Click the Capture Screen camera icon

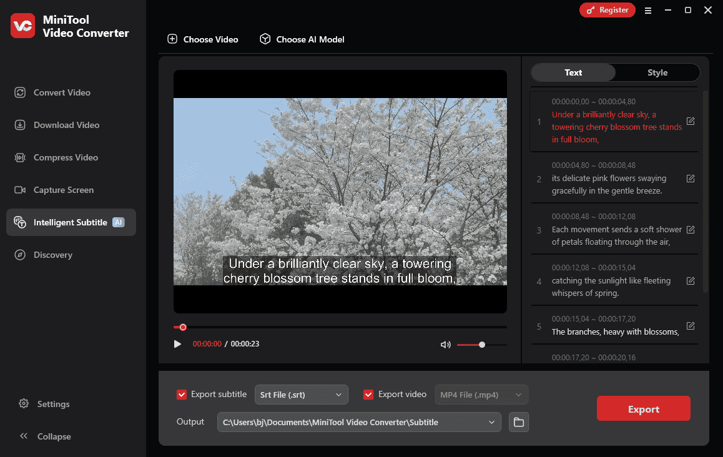(20, 190)
